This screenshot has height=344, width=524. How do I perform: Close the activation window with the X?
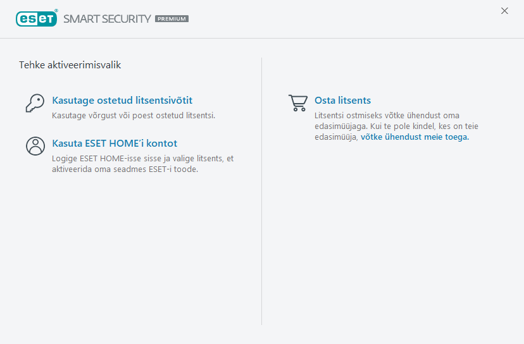504,11
